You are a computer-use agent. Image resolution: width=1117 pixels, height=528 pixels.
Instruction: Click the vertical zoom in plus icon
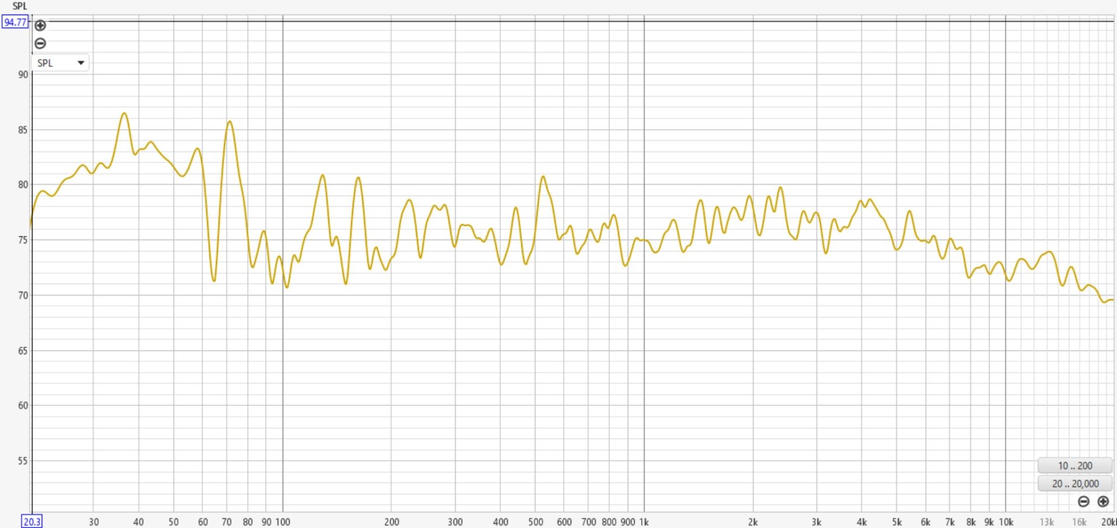click(40, 26)
